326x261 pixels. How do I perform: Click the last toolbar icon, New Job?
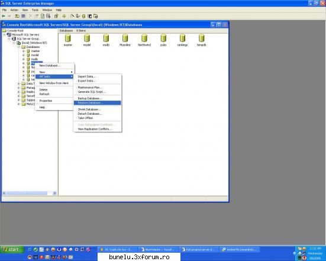95,16
